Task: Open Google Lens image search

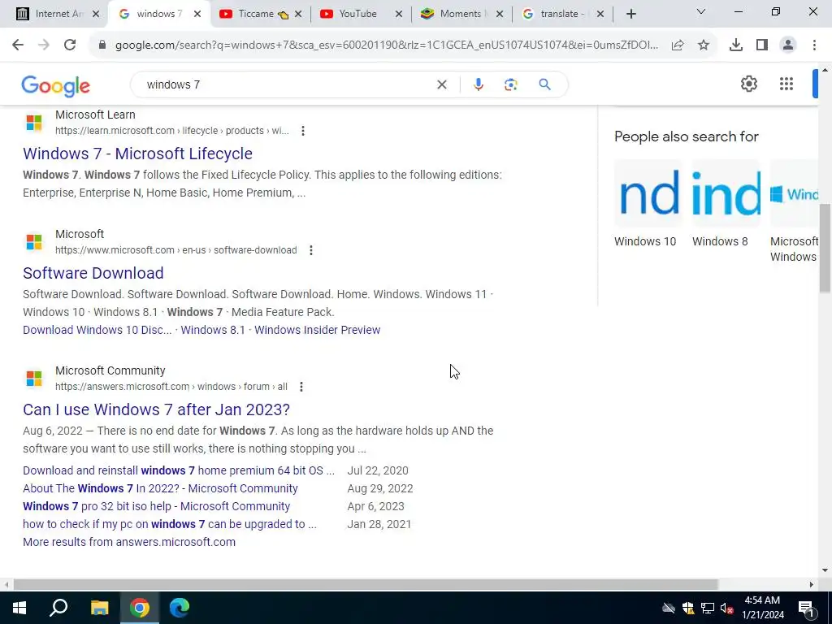Action: pos(510,84)
